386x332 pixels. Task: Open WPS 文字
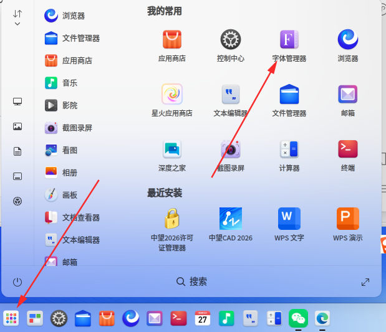coord(289,224)
